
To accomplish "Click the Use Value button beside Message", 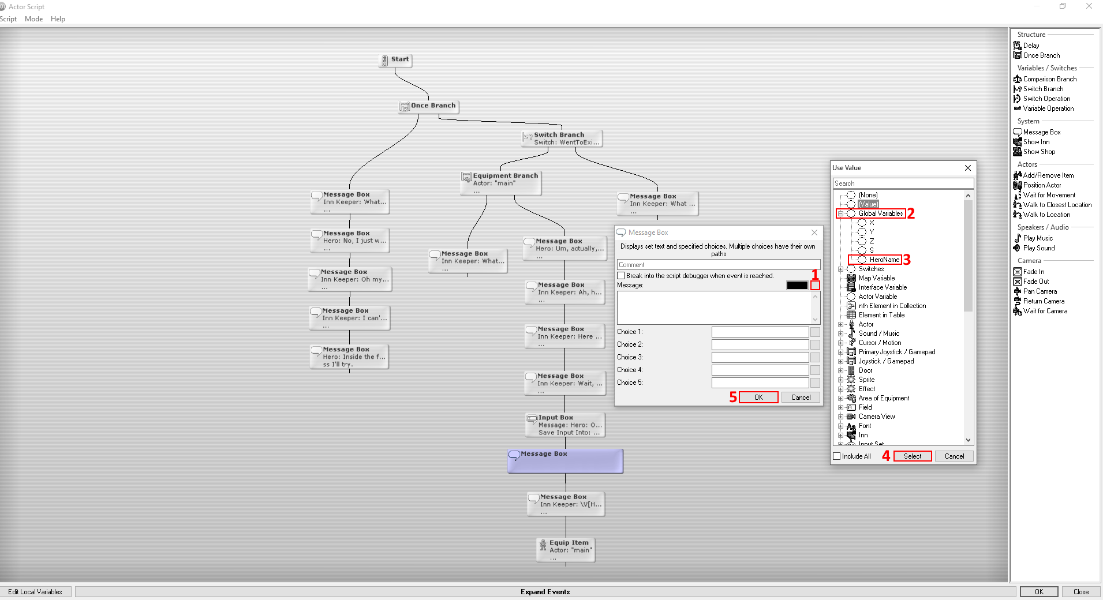I will pyautogui.click(x=815, y=285).
